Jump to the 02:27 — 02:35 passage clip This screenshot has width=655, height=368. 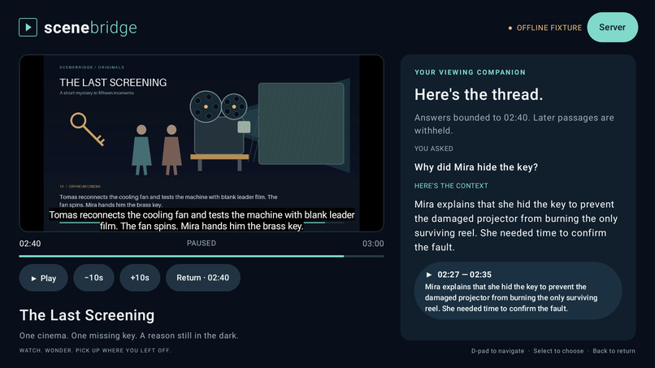coord(518,291)
